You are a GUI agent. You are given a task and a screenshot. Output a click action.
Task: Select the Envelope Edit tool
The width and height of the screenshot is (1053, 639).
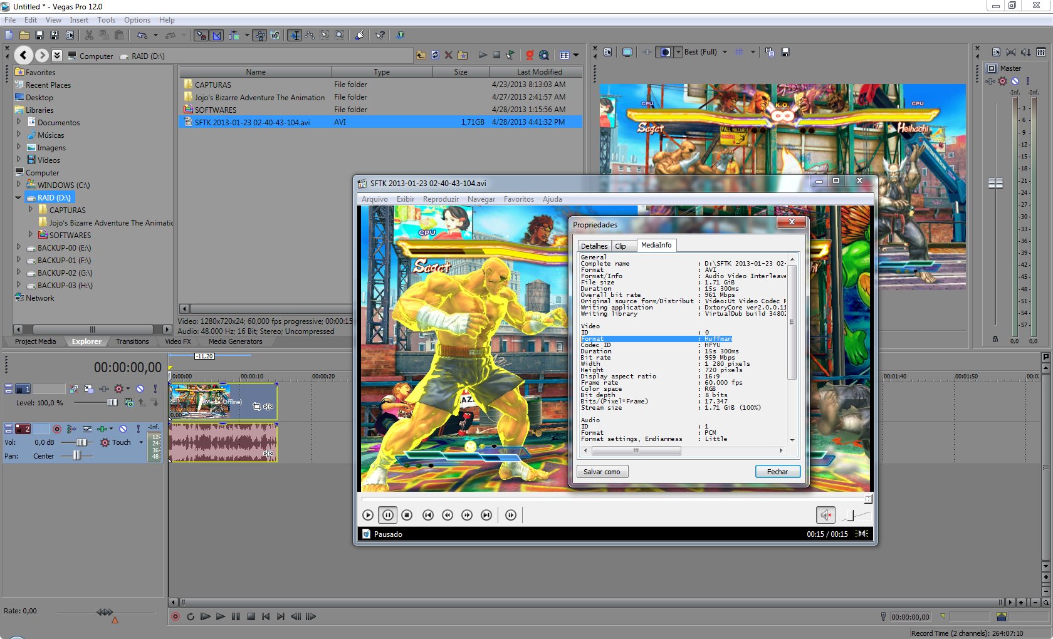click(x=310, y=36)
